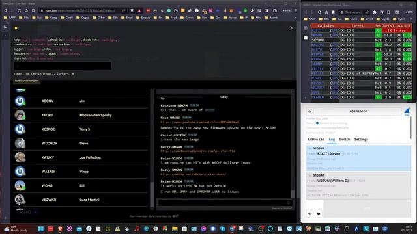Screen dimensions: 417x234
Task: Go to home page in ham.live browser window
Action: (26, 10)
